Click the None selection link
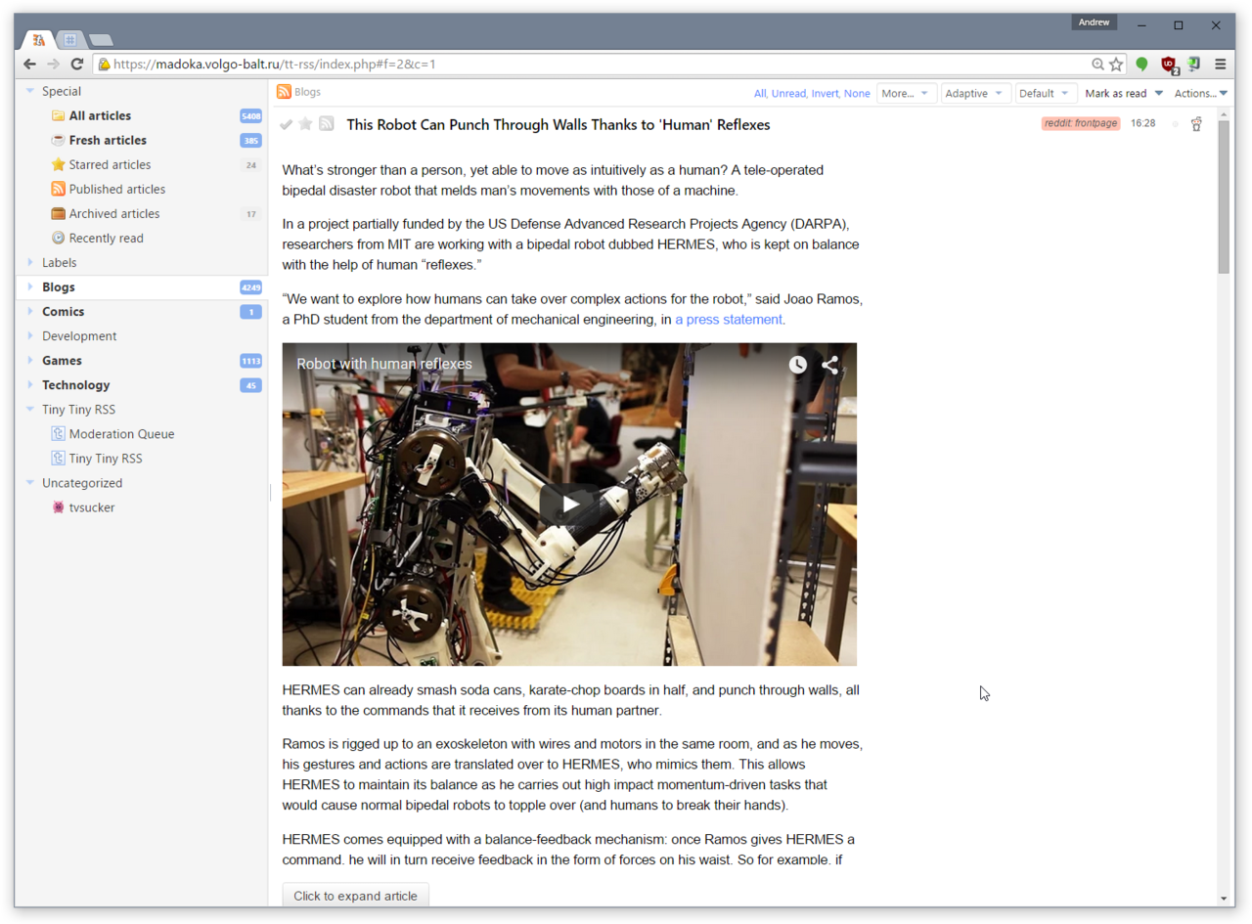The height and width of the screenshot is (924, 1252). [857, 94]
